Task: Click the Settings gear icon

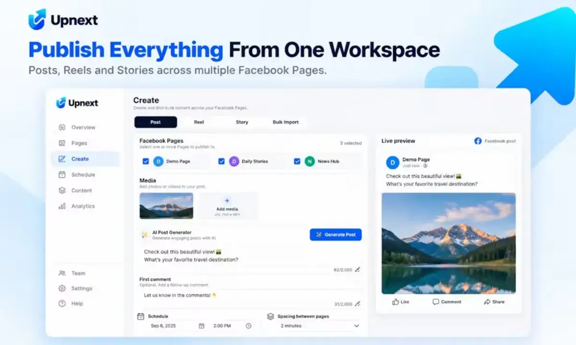Action: click(x=62, y=288)
